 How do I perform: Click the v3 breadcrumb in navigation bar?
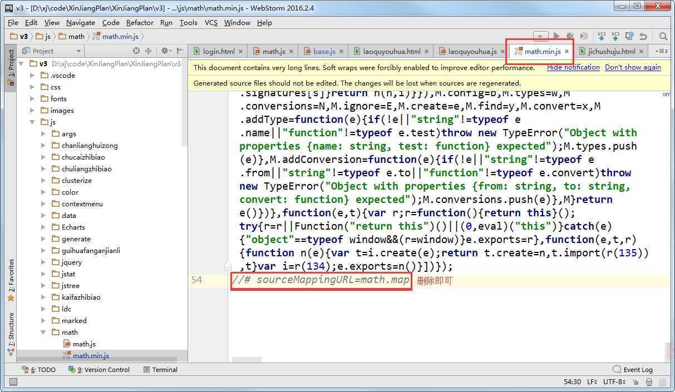point(19,36)
